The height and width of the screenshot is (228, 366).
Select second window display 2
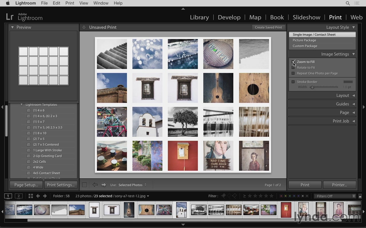click(19, 196)
